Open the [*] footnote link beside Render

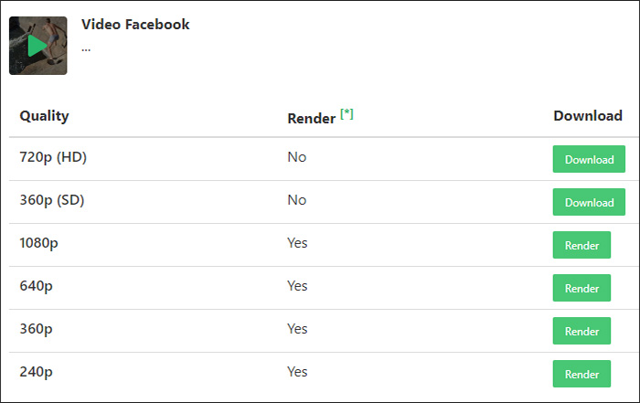pyautogui.click(x=347, y=113)
